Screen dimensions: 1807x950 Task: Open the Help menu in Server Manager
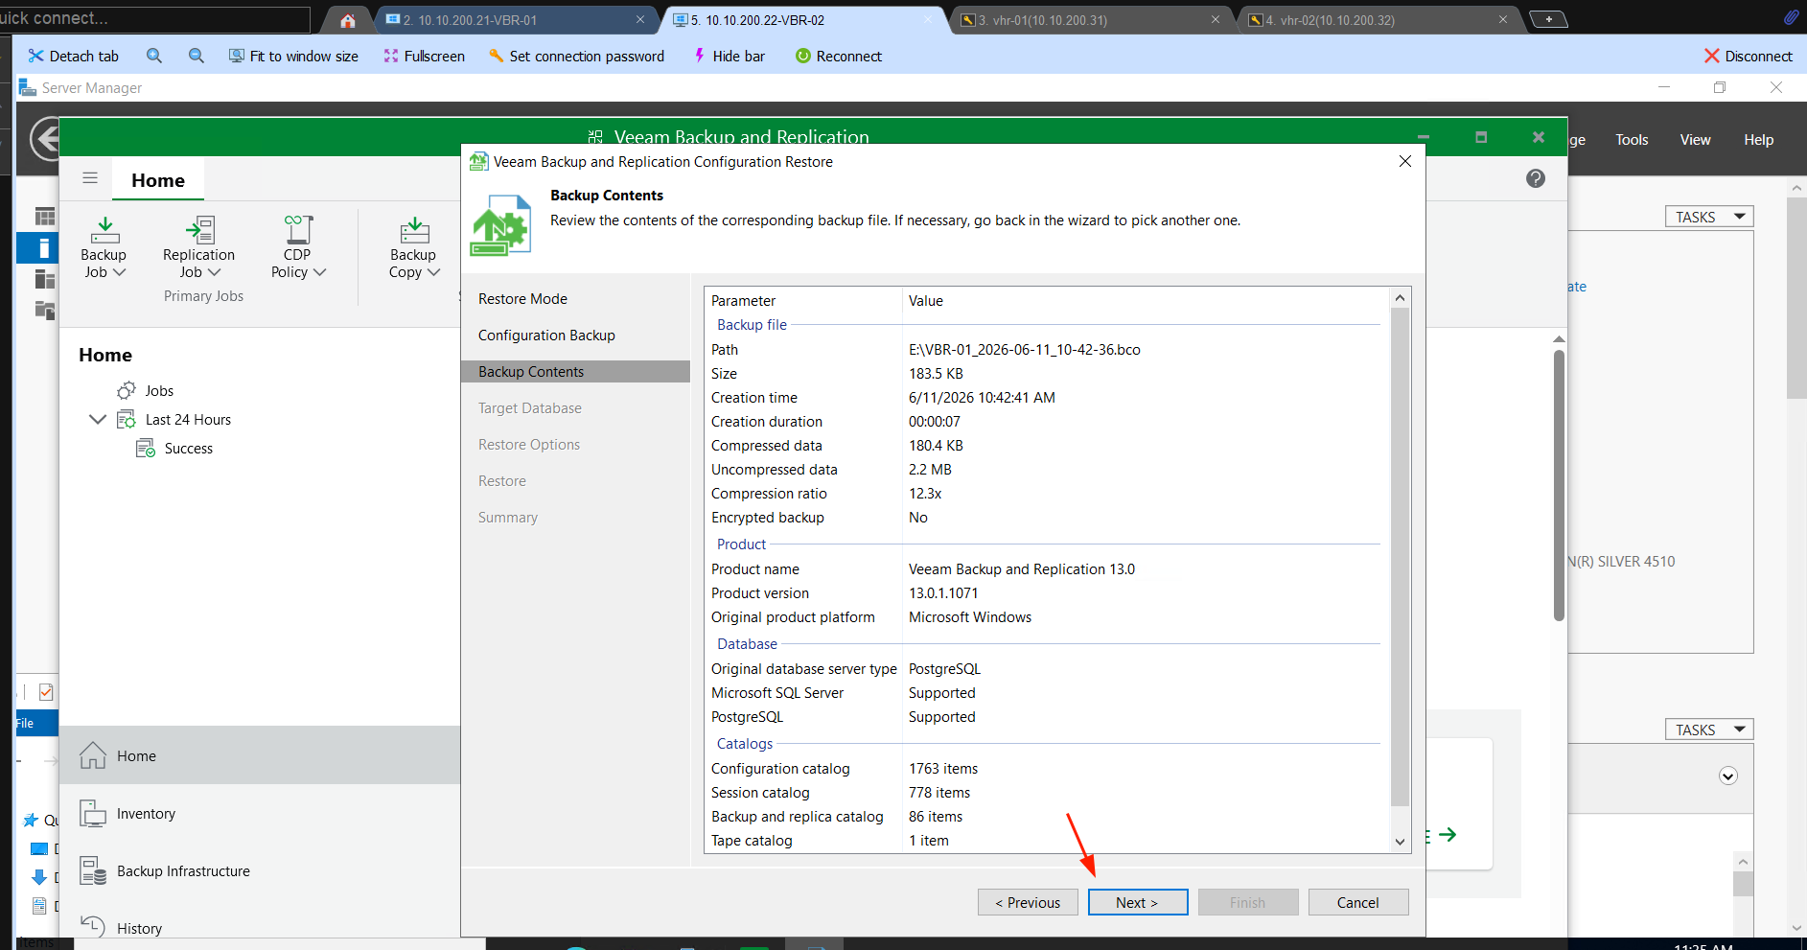tap(1758, 140)
